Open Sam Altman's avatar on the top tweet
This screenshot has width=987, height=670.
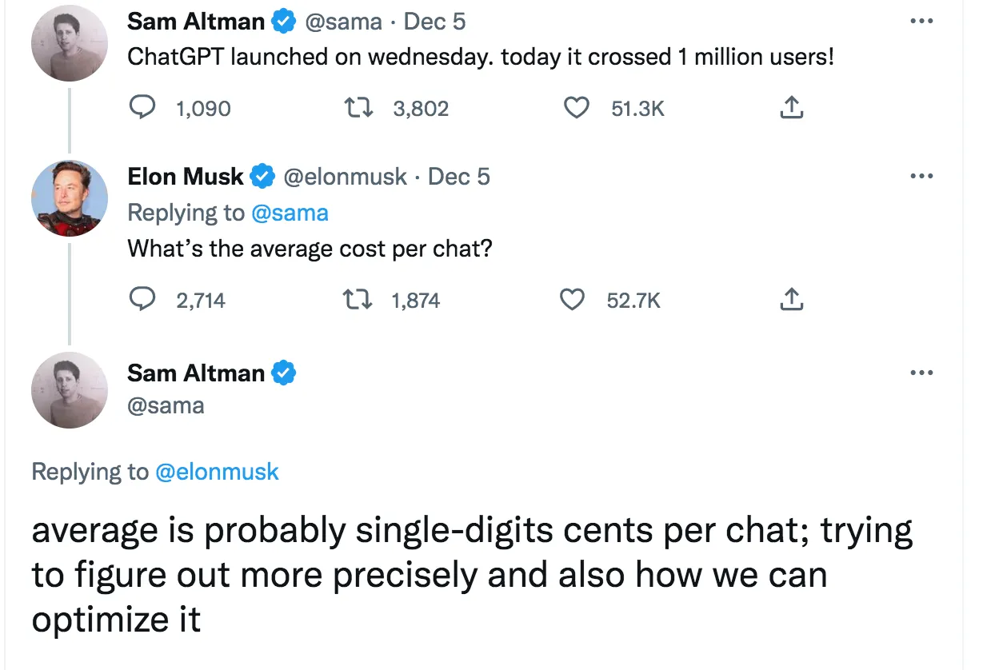tap(70, 42)
